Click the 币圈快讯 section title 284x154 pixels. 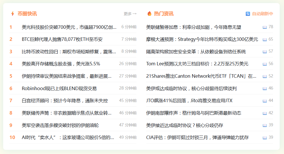click(27, 14)
